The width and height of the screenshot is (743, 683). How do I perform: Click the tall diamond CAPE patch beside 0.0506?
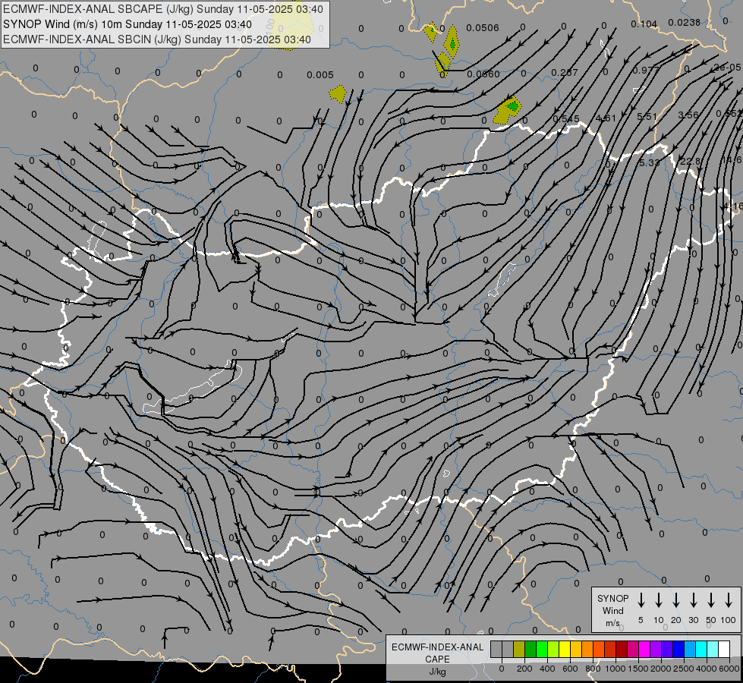pos(452,42)
